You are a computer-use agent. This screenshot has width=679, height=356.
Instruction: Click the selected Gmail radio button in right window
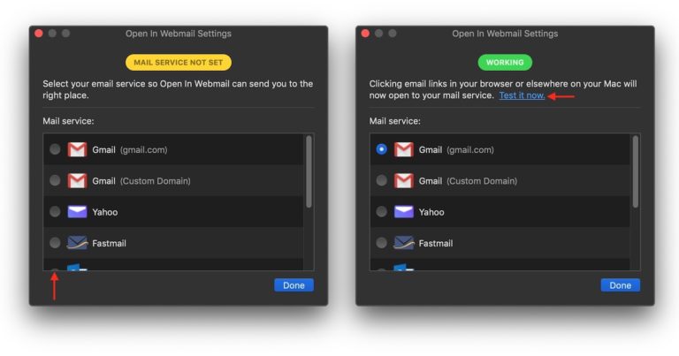[381, 149]
